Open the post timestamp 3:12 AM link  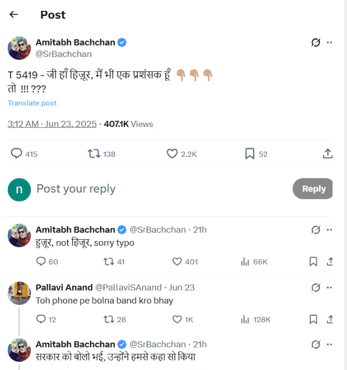click(52, 124)
